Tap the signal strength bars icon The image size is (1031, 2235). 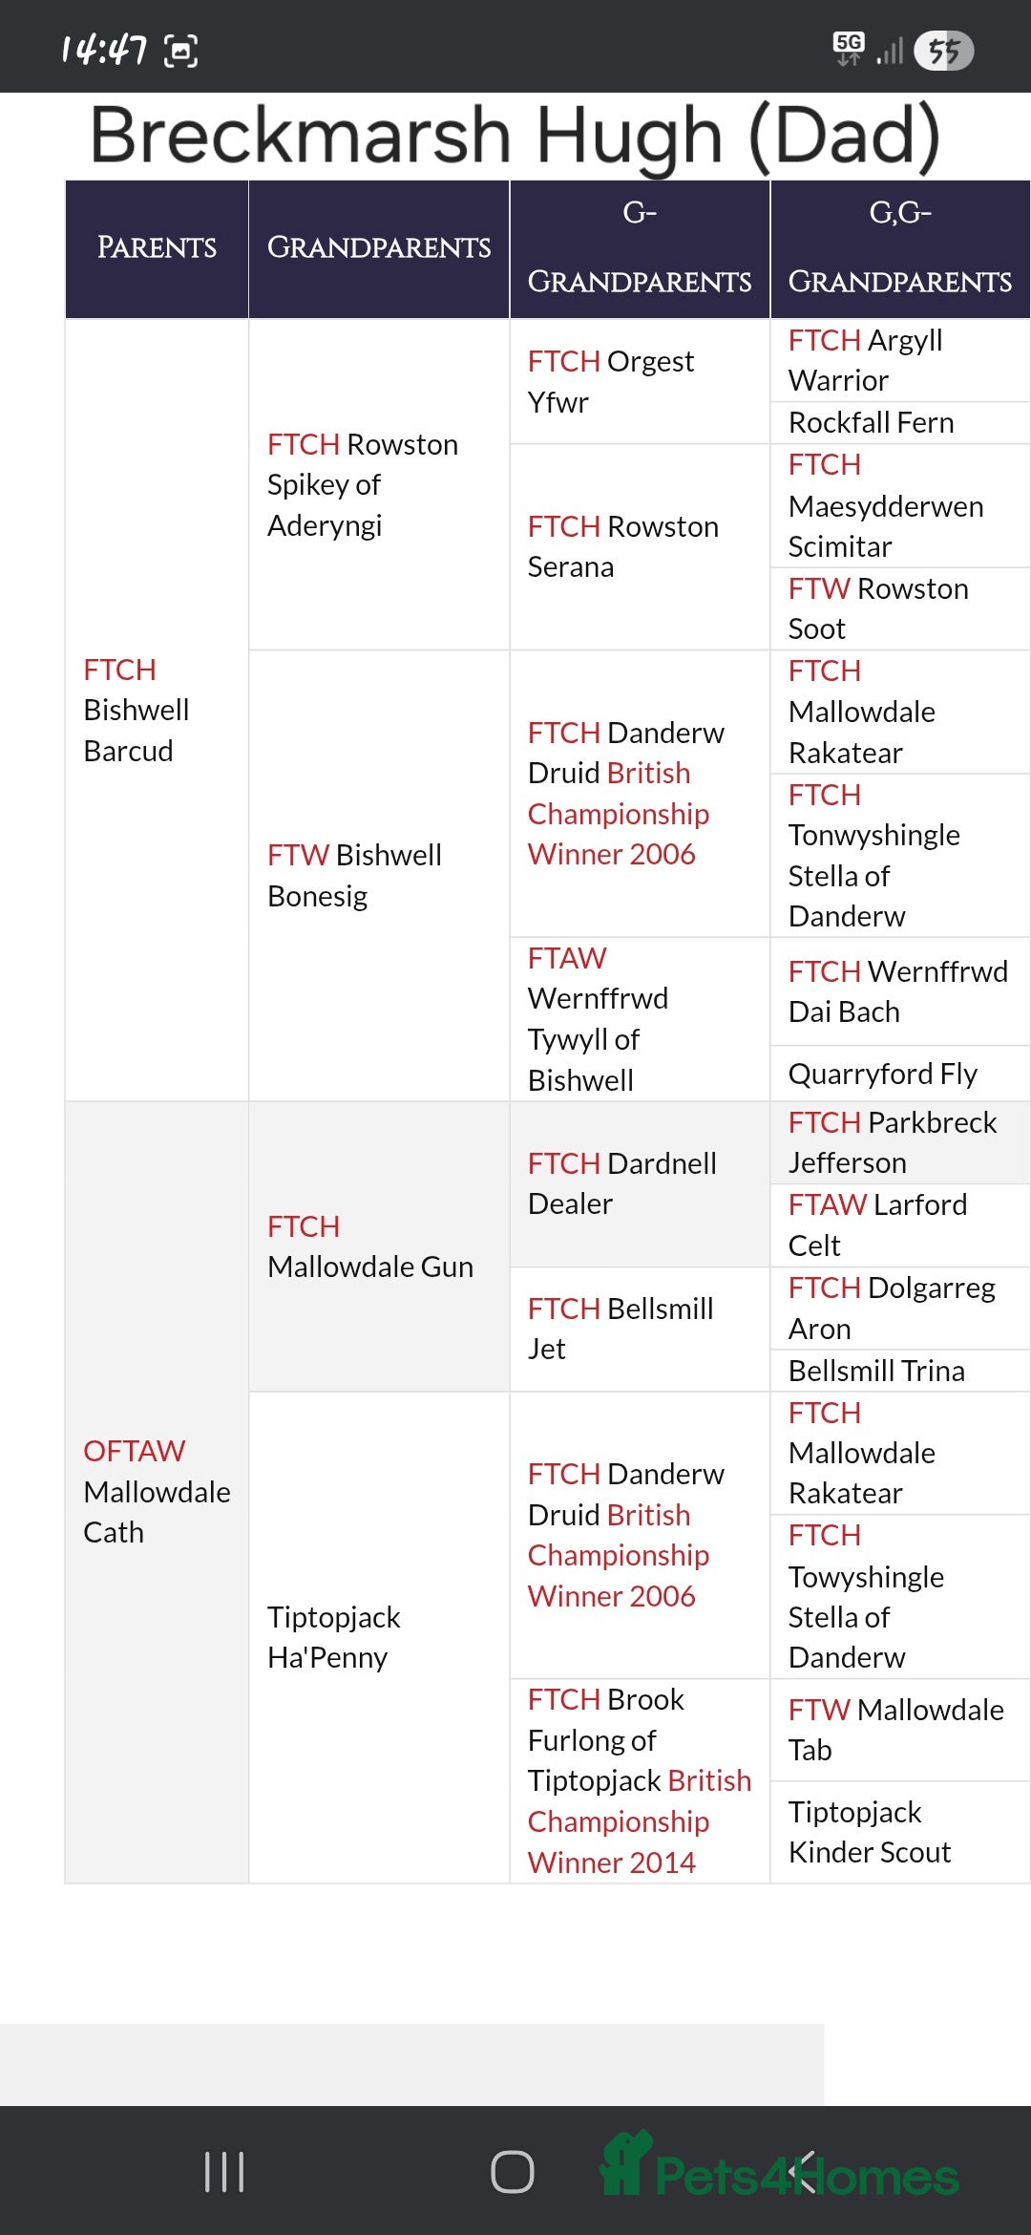(890, 52)
